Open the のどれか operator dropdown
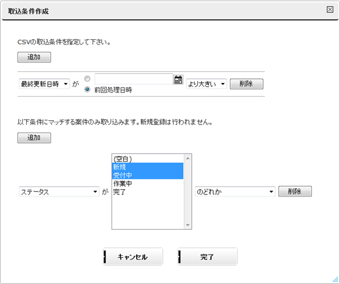Screen dimensions: 340x284 point(235,192)
